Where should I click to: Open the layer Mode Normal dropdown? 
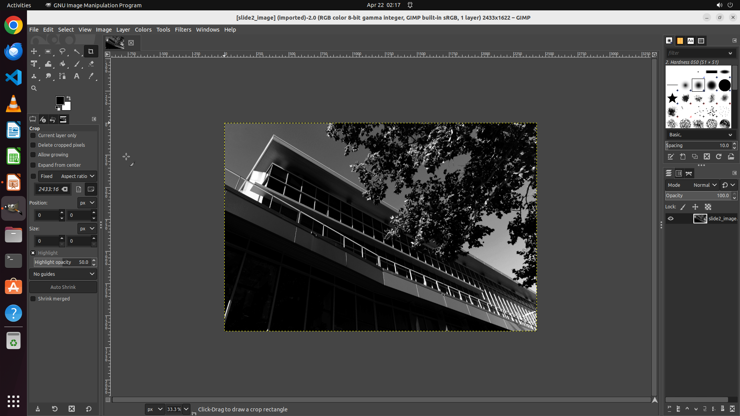click(x=705, y=185)
